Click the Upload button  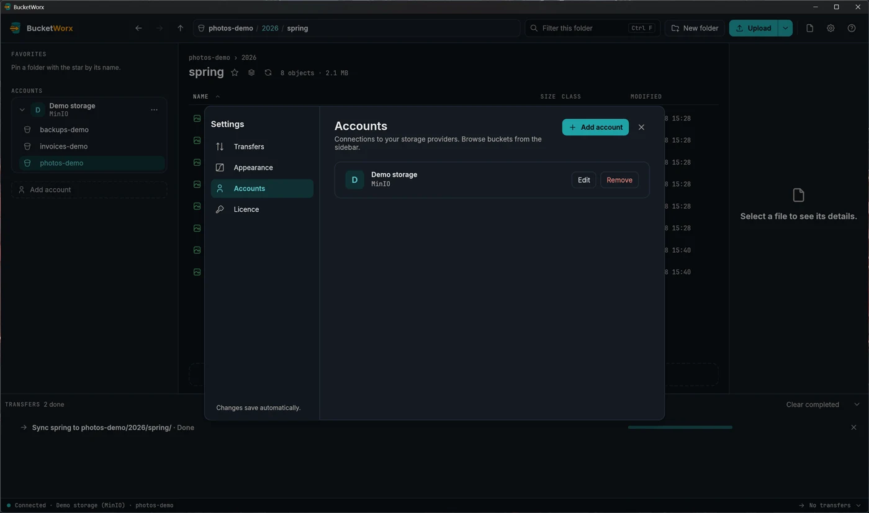point(754,28)
